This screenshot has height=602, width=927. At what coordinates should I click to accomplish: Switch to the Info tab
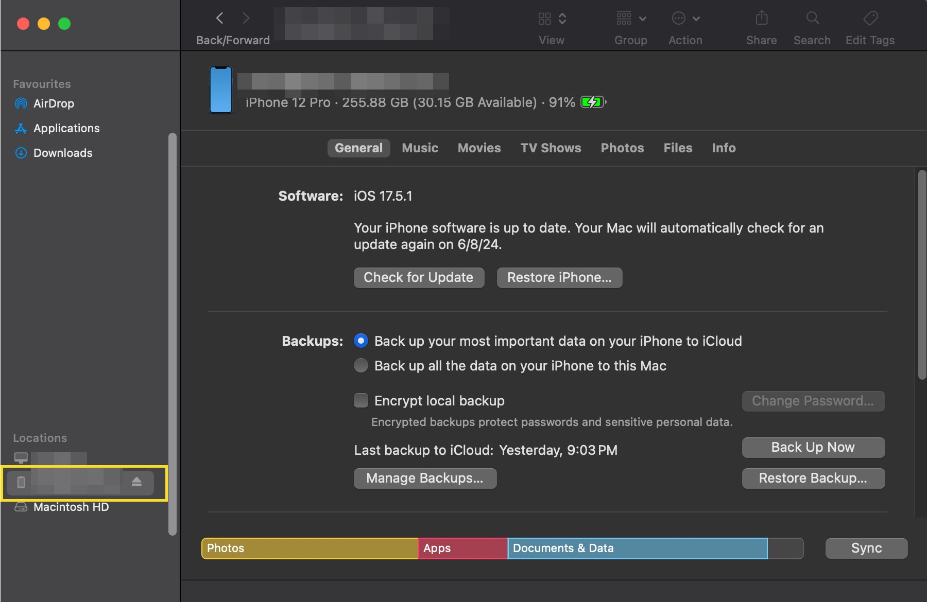click(724, 148)
